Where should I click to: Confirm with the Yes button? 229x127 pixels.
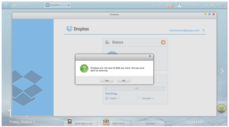pyautogui.click(x=107, y=80)
